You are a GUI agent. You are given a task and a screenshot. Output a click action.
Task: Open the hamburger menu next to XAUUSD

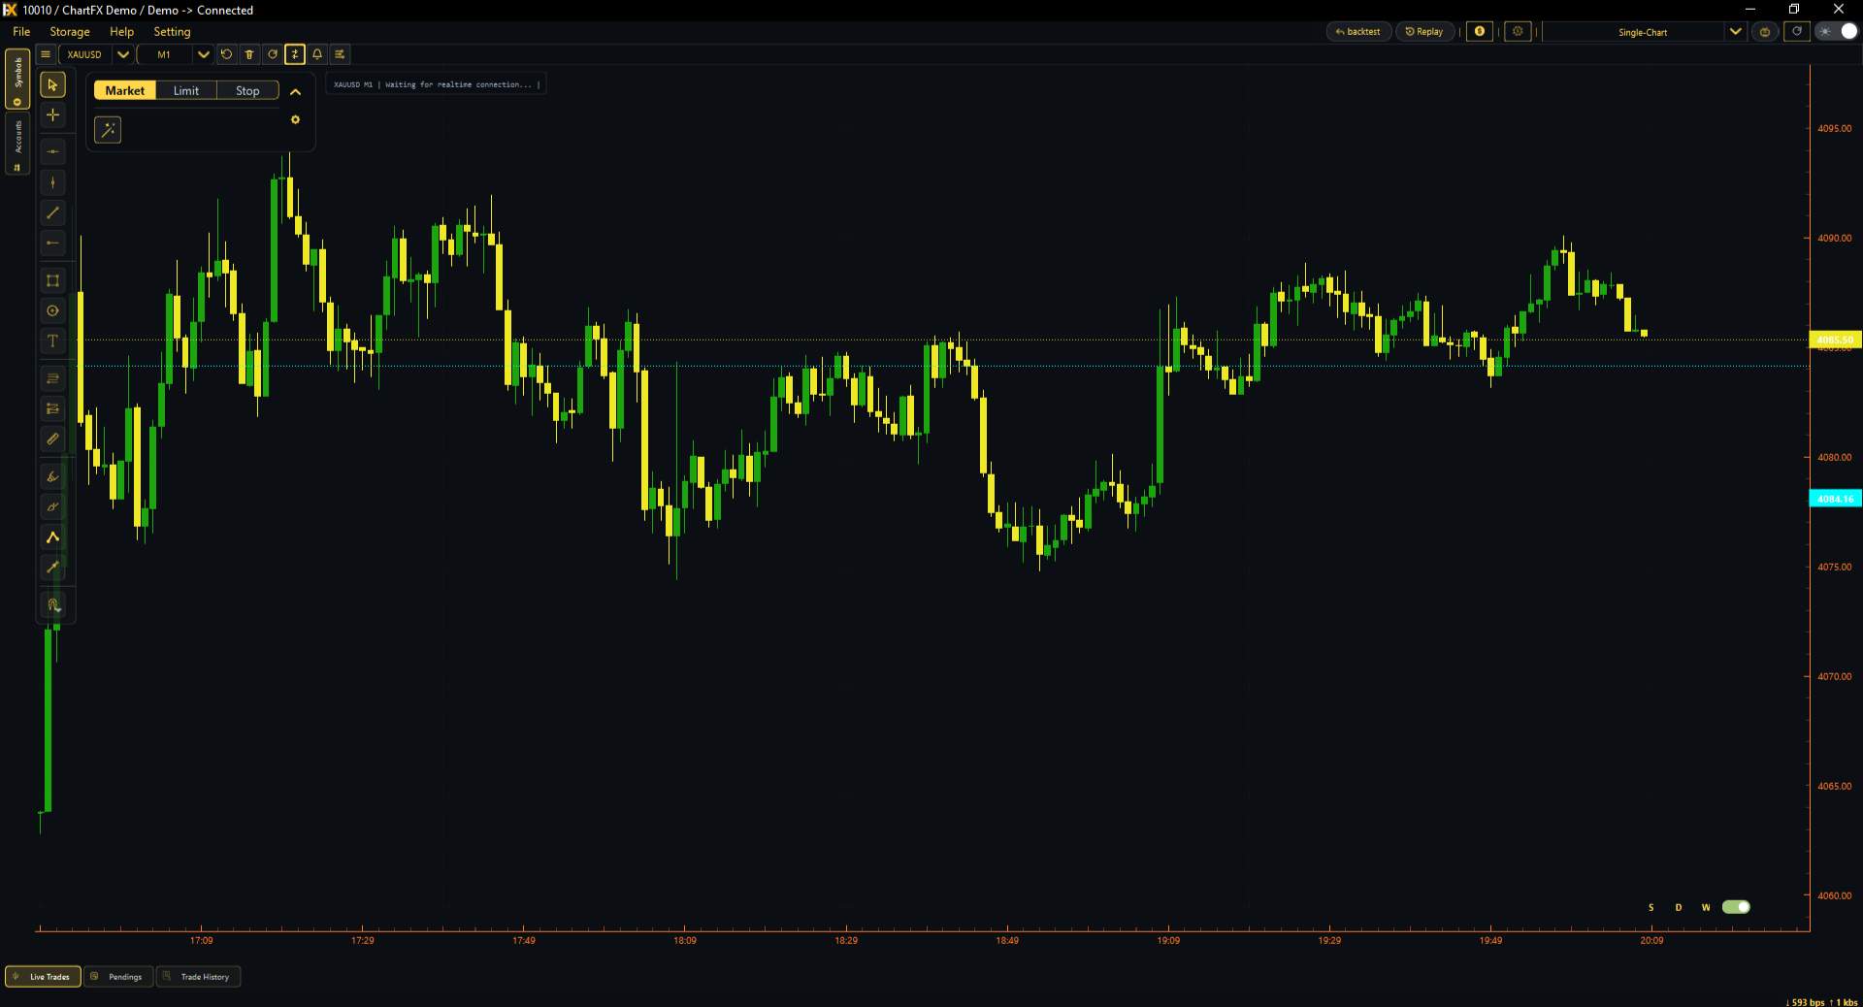coord(46,54)
